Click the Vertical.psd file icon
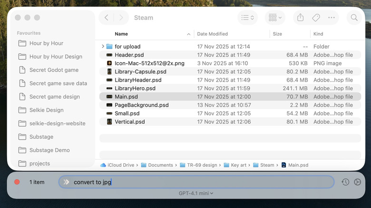This screenshot has height=208, width=371. [x=109, y=122]
